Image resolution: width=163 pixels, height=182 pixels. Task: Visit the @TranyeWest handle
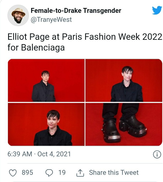[51, 20]
